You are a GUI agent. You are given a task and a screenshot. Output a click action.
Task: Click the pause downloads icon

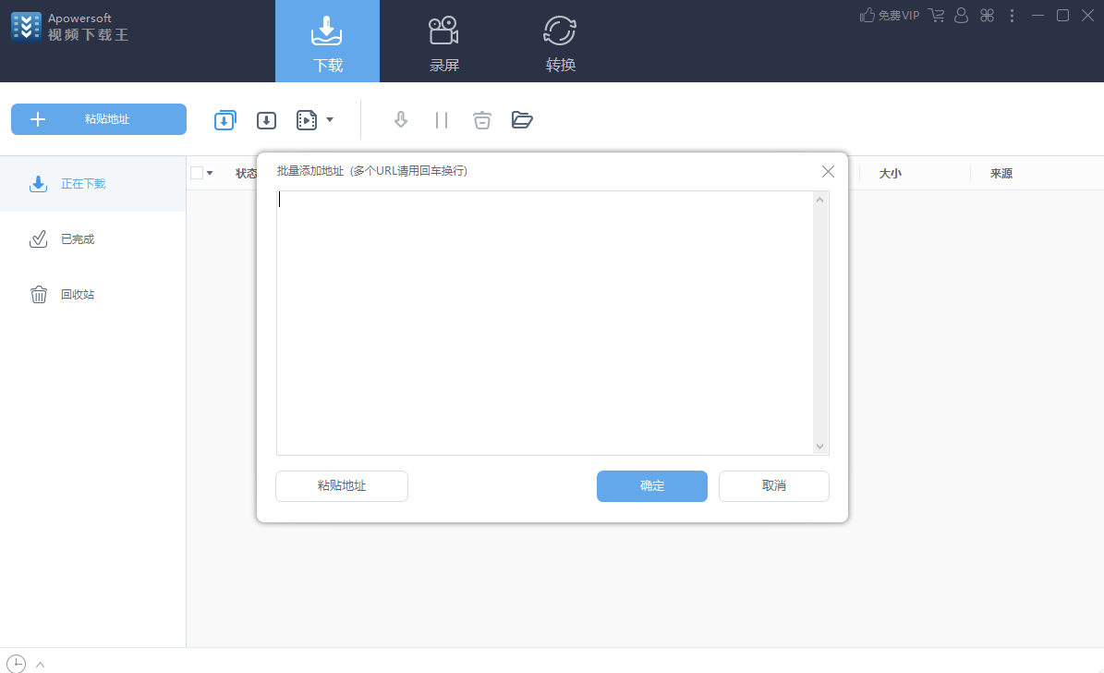tap(442, 120)
